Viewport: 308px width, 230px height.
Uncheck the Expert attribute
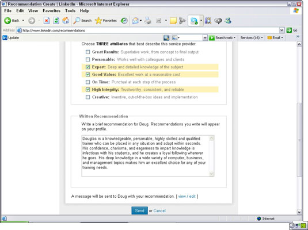pos(88,67)
